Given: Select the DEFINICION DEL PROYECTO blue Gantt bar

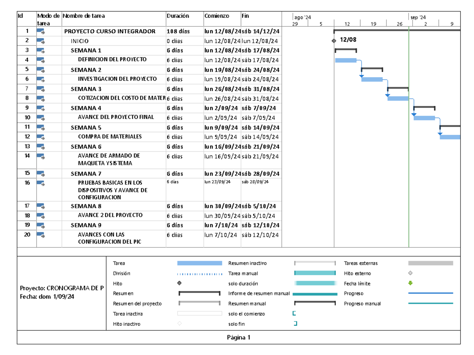Looking at the screenshot, I should point(346,60).
